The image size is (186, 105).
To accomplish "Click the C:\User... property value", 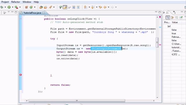I will pos(176,44).
